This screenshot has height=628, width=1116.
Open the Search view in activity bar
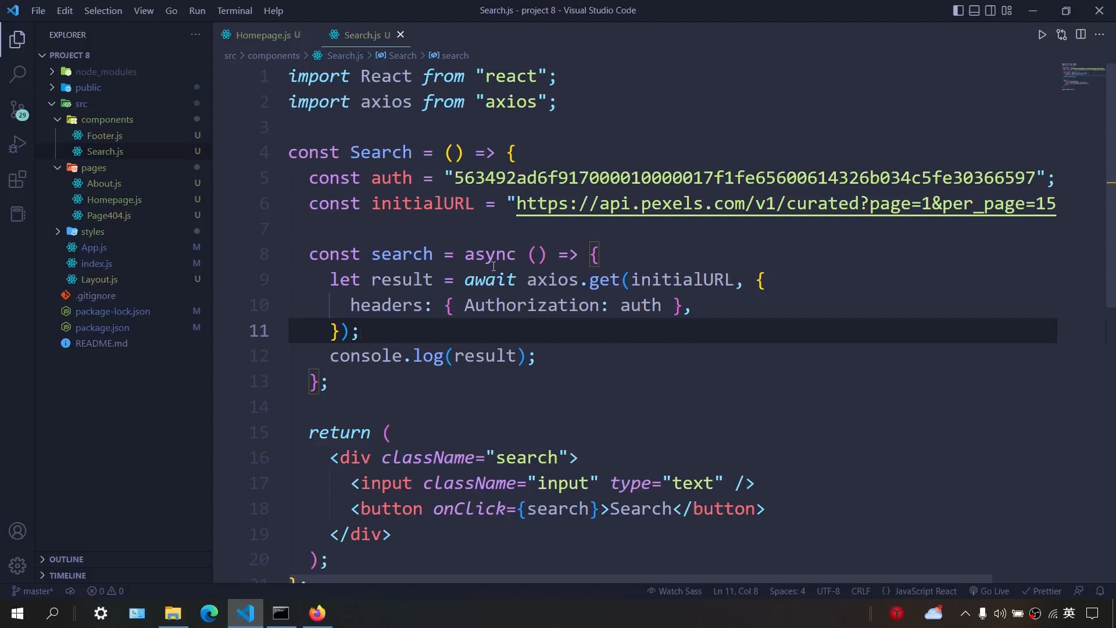click(17, 74)
